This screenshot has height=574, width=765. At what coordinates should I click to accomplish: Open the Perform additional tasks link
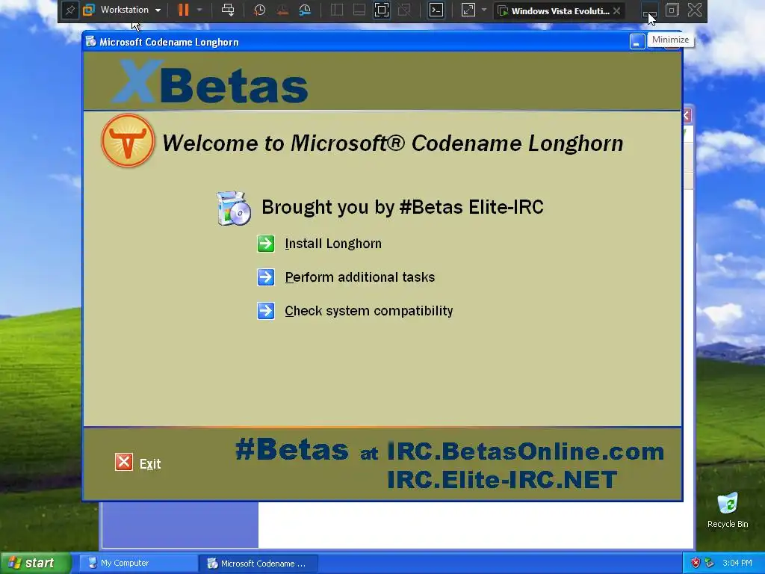pyautogui.click(x=360, y=277)
